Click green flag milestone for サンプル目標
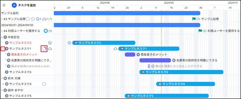 (194, 19)
